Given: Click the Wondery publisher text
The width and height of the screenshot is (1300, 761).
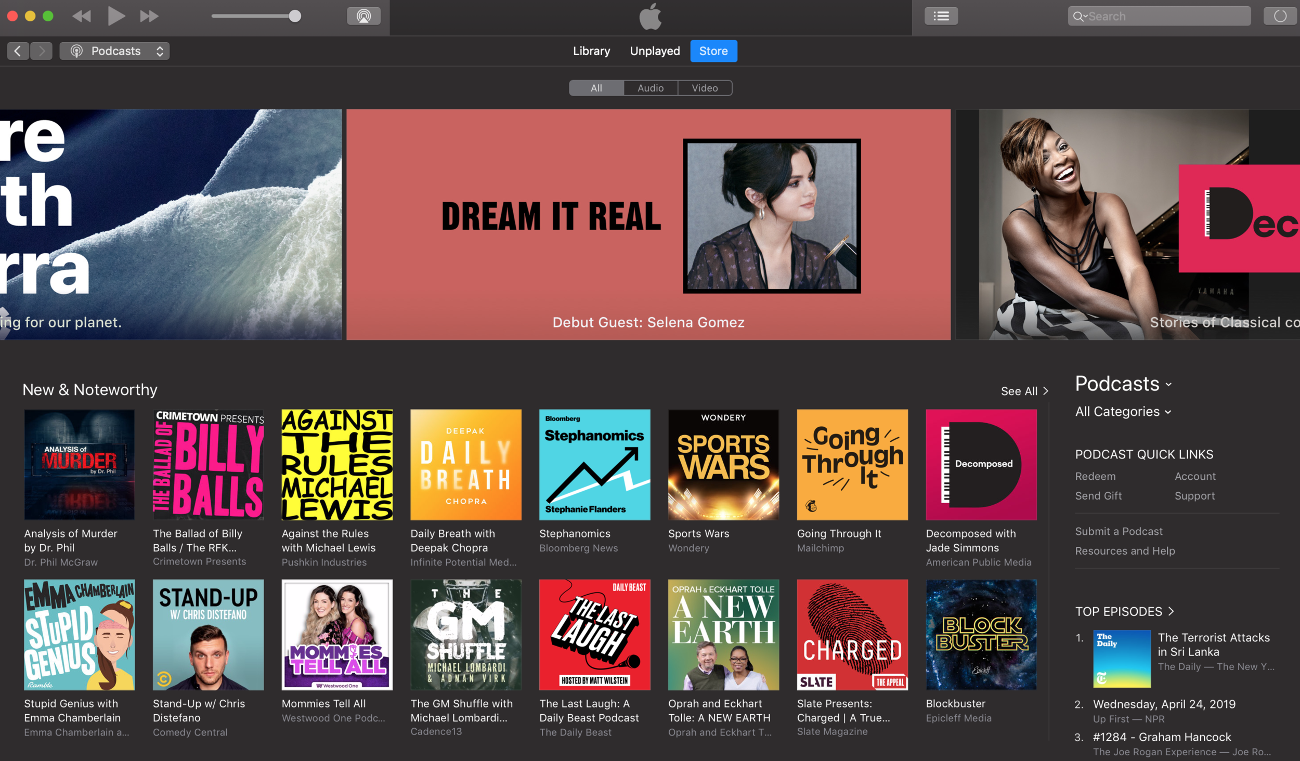Looking at the screenshot, I should pos(688,547).
